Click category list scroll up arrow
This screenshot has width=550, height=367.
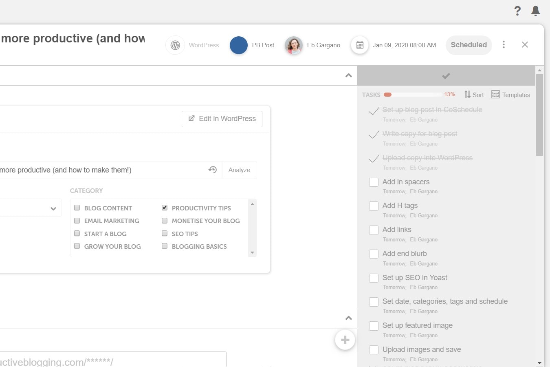252,204
